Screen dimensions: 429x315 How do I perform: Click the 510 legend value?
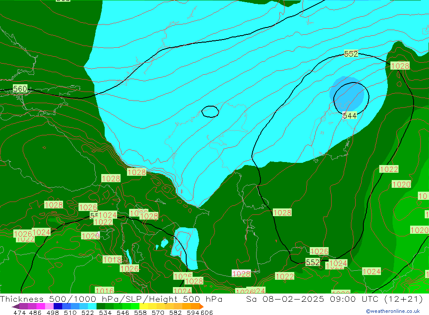[70, 313]
